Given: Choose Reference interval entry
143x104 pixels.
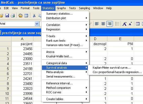Looking at the screenshot, I should 65,83.
